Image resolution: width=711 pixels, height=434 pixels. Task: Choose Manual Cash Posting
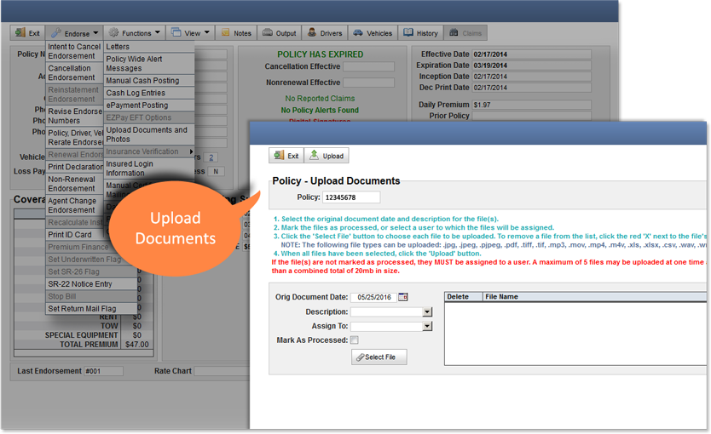150,81
